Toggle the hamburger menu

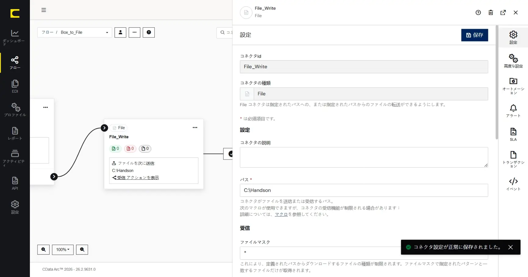tap(44, 10)
